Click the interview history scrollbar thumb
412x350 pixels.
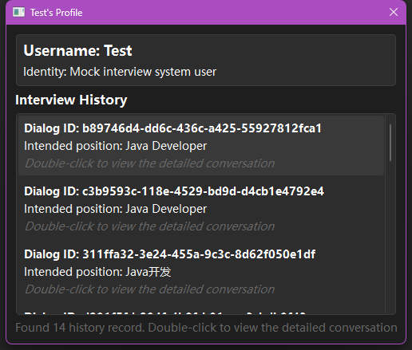(390, 143)
